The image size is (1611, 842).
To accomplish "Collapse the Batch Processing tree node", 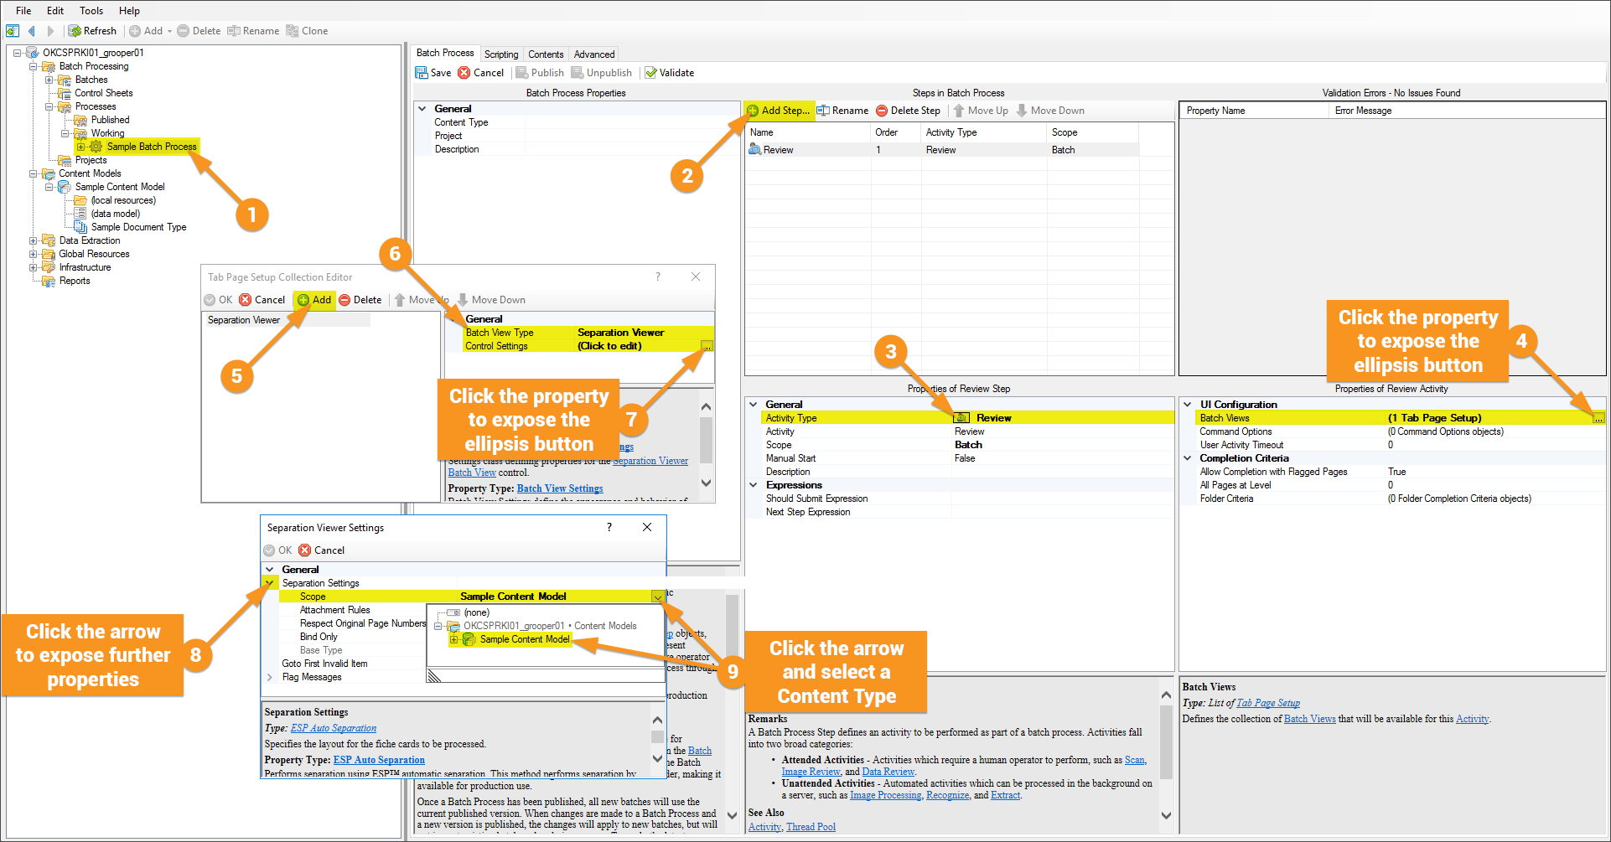I will pos(33,66).
